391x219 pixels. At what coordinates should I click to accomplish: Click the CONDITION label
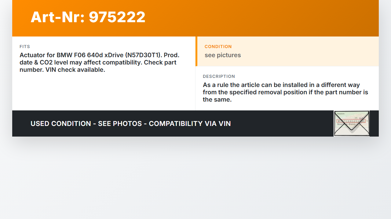[218, 47]
